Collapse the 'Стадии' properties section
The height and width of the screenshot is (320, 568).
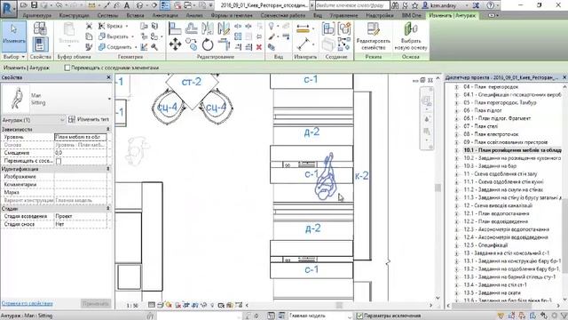pyautogui.click(x=108, y=209)
